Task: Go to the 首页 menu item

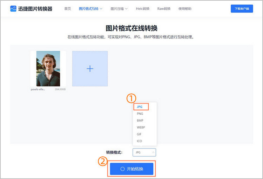Action: 68,9
